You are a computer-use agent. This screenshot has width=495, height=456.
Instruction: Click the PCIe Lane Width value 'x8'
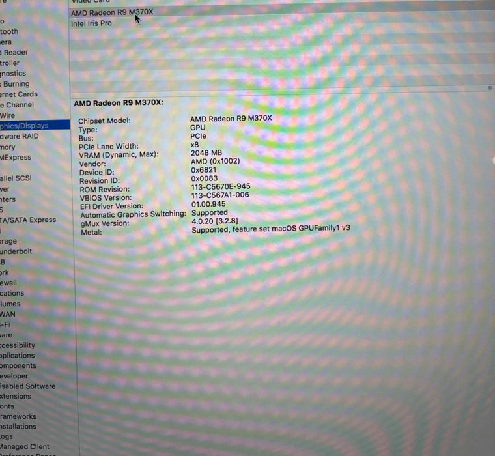click(195, 145)
